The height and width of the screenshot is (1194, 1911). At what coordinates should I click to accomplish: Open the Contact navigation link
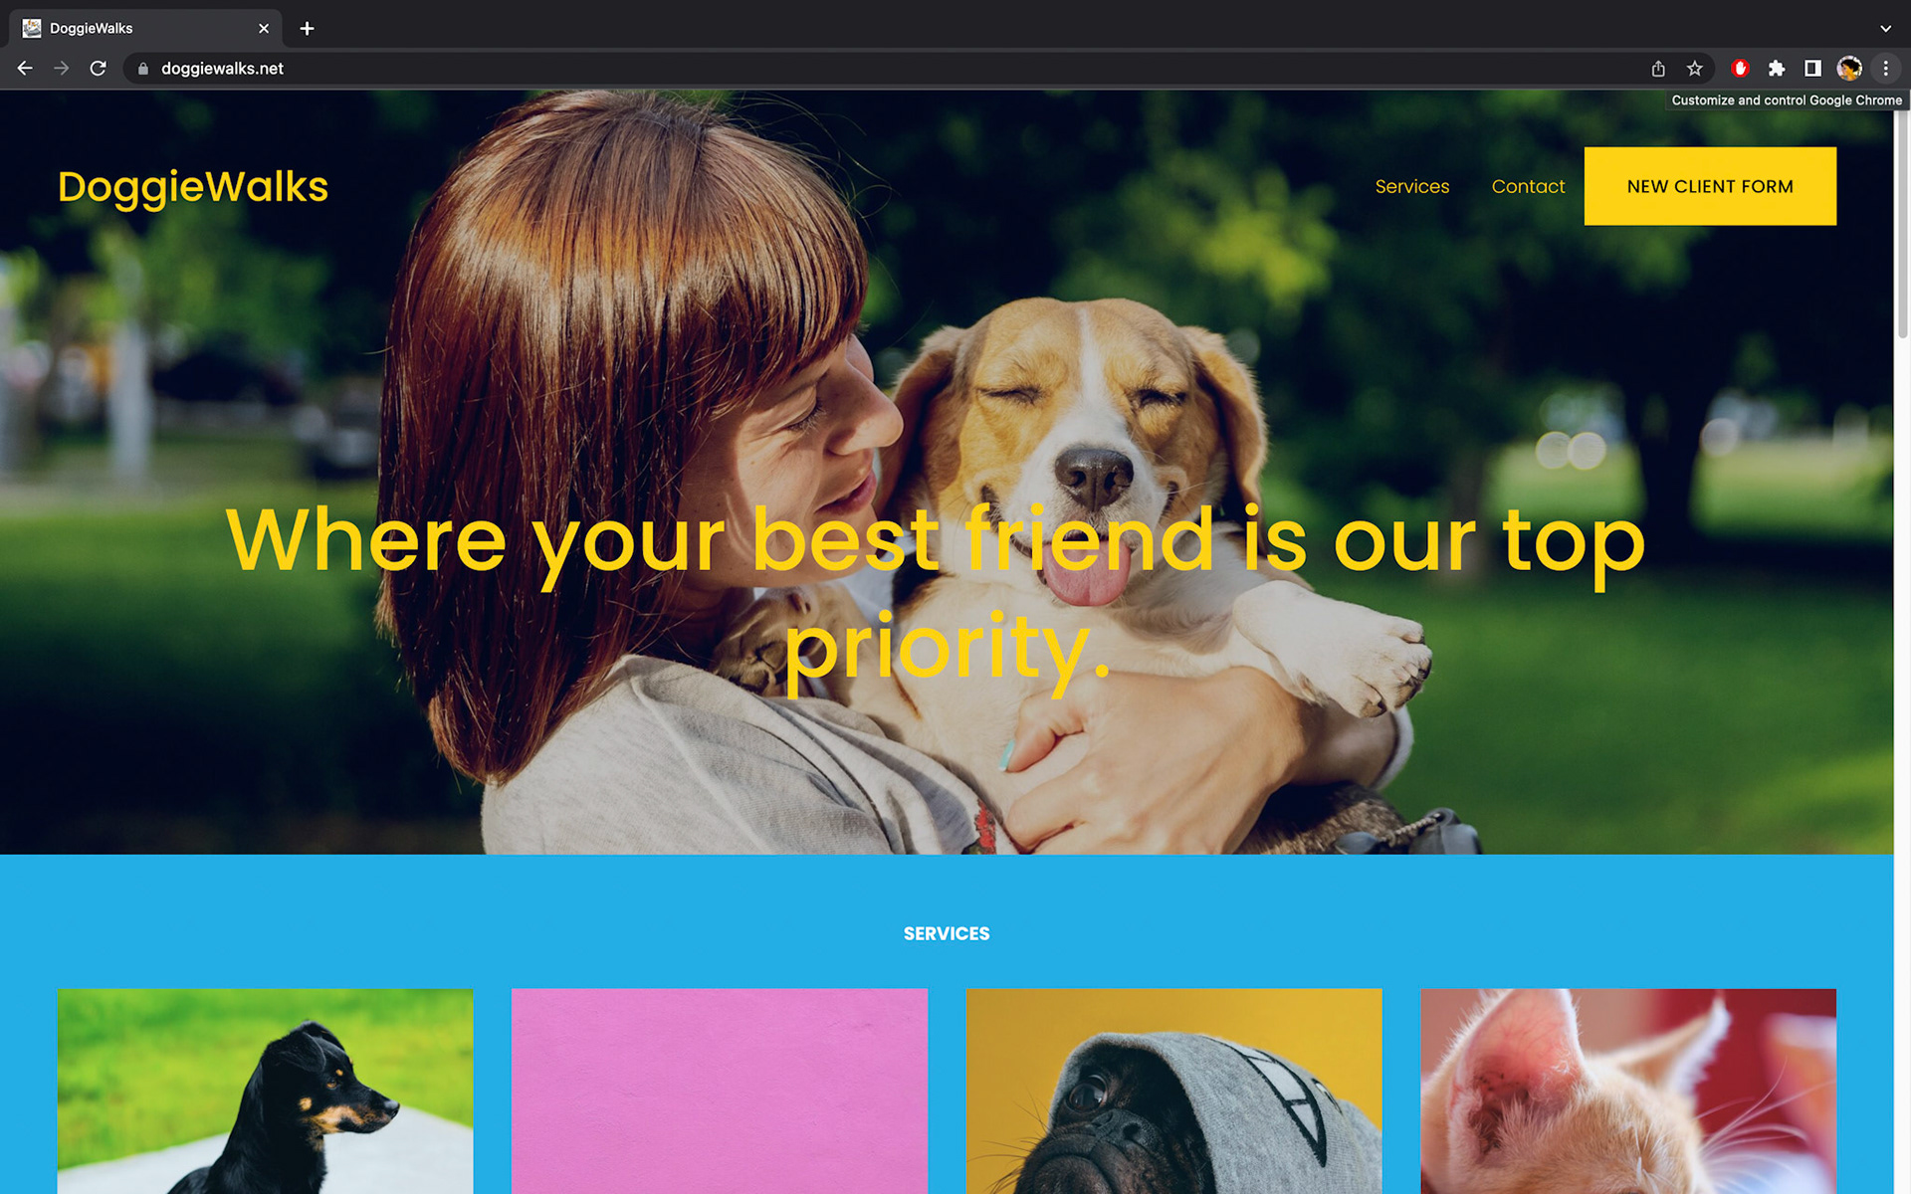[1528, 187]
